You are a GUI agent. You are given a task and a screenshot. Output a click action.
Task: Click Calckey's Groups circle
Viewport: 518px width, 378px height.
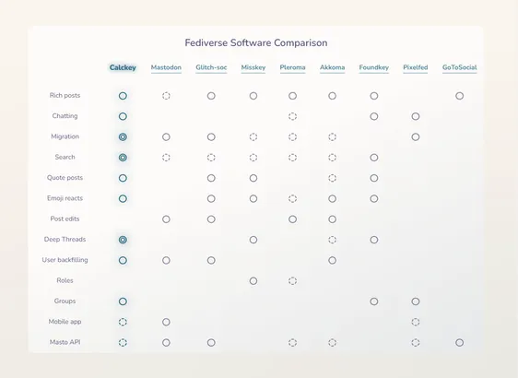tap(123, 301)
